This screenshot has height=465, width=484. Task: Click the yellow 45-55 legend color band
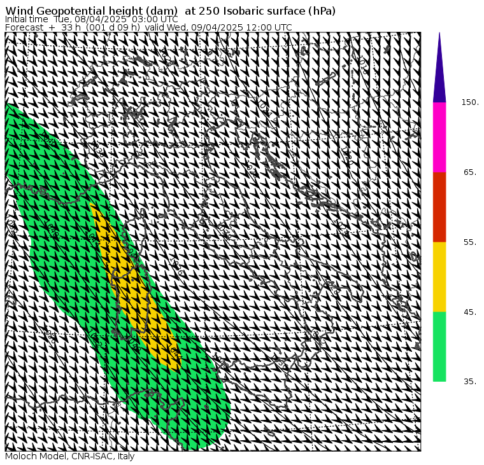439,277
